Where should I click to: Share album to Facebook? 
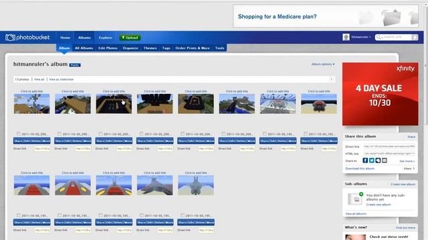tap(365, 161)
